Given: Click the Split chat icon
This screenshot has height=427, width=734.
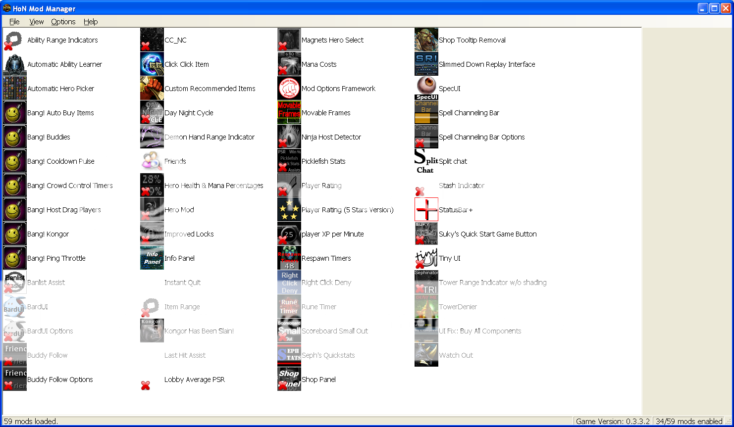Looking at the screenshot, I should tap(426, 161).
